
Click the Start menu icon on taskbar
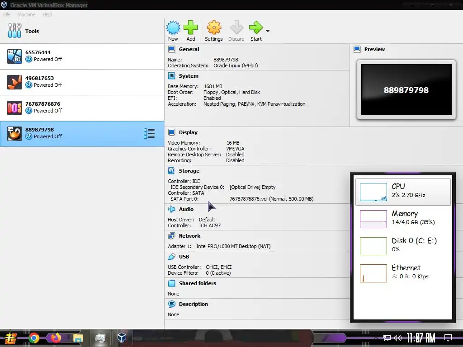click(x=10, y=338)
